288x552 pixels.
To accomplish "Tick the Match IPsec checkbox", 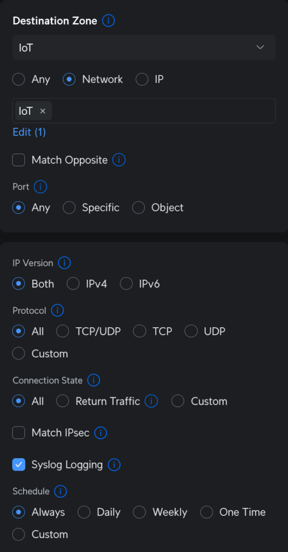I will [x=19, y=433].
